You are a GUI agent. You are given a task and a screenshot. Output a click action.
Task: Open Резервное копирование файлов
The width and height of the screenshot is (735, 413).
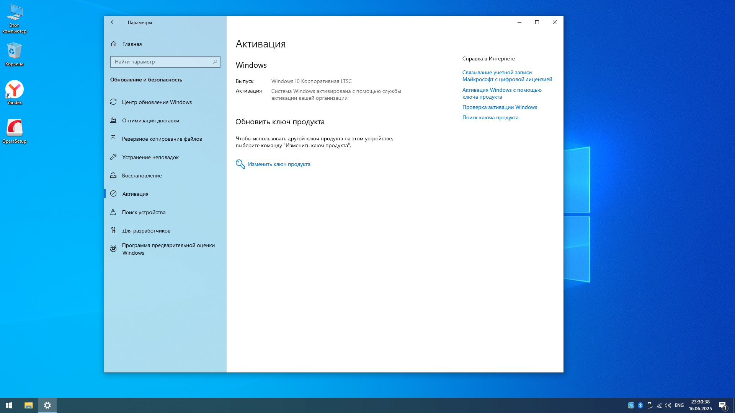162,139
